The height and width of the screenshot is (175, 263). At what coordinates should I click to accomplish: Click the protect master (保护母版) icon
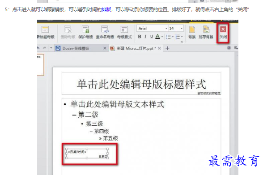tap(85, 30)
